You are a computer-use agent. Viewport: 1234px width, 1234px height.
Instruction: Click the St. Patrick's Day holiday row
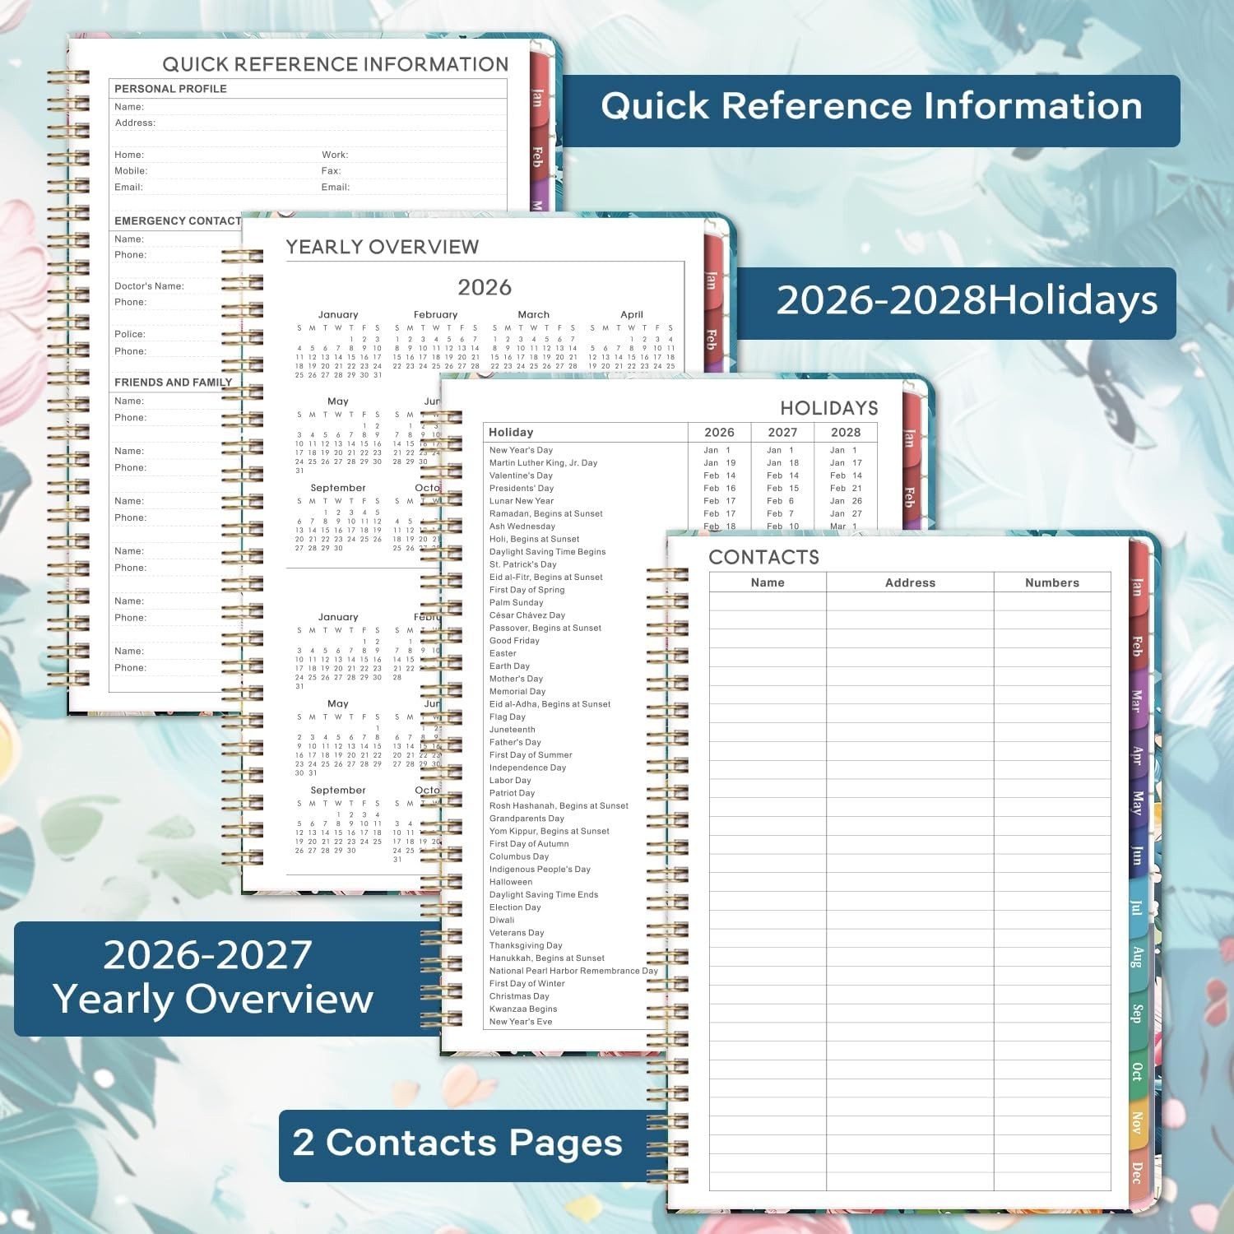click(x=574, y=564)
